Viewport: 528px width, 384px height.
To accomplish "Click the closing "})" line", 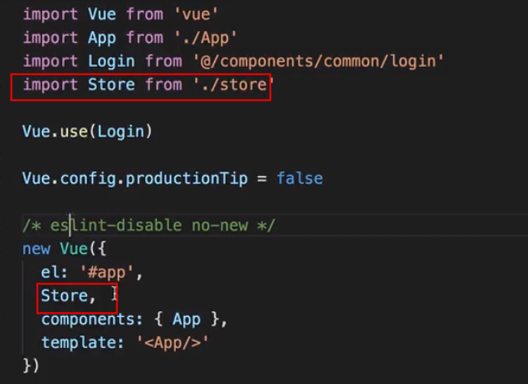I will (x=31, y=366).
